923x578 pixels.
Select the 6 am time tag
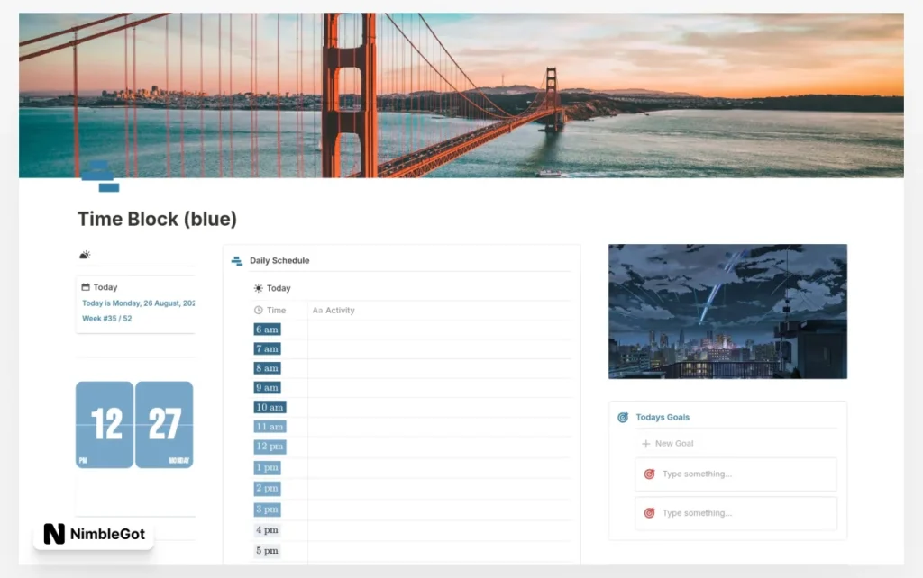coord(267,330)
